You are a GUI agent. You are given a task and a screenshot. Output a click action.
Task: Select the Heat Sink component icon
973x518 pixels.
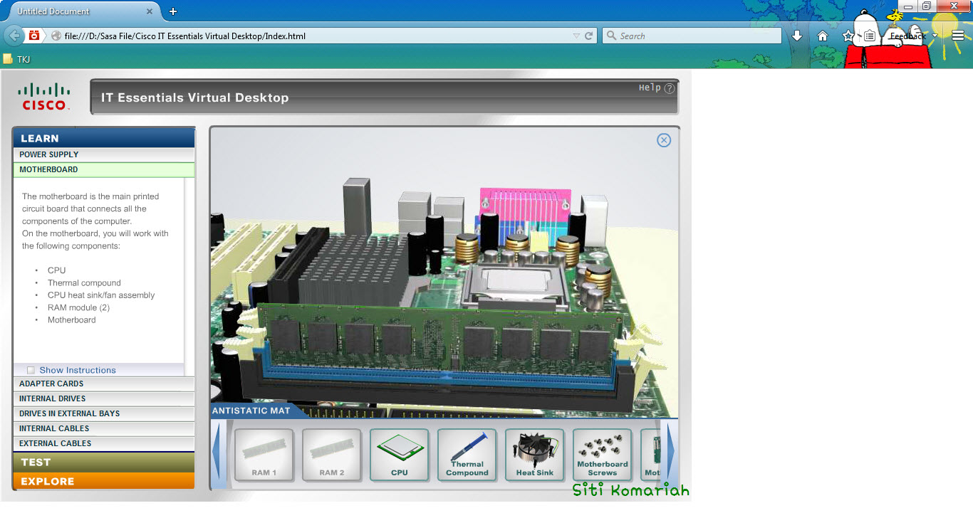pyautogui.click(x=534, y=455)
